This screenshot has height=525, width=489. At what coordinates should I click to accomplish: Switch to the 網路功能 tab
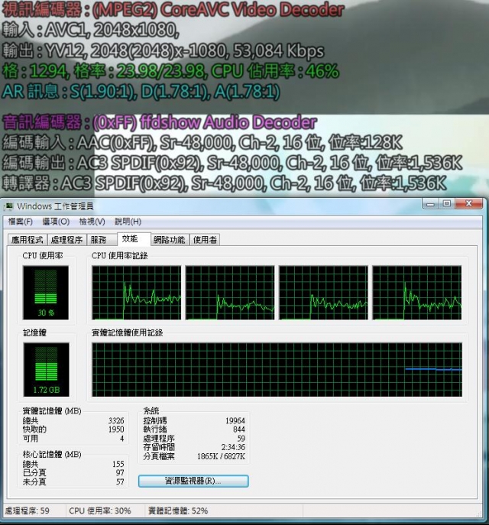(x=170, y=240)
